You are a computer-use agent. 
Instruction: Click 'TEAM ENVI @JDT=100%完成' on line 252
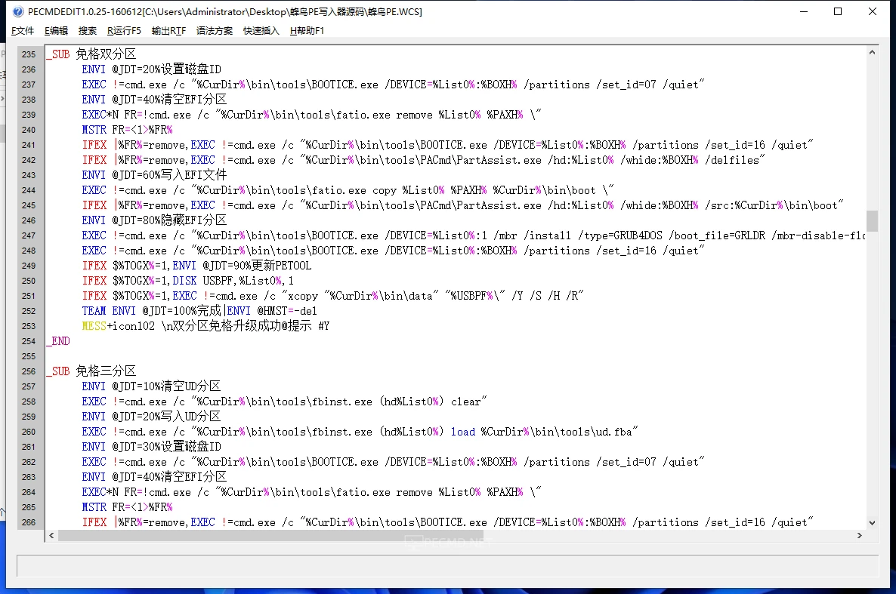coord(151,311)
